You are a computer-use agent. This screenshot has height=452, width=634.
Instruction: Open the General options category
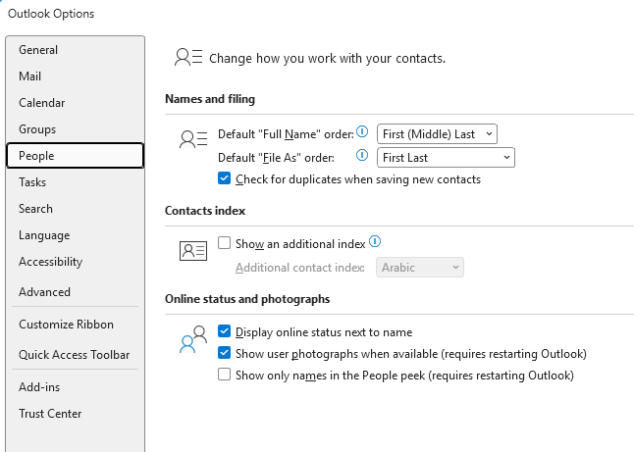pyautogui.click(x=76, y=50)
